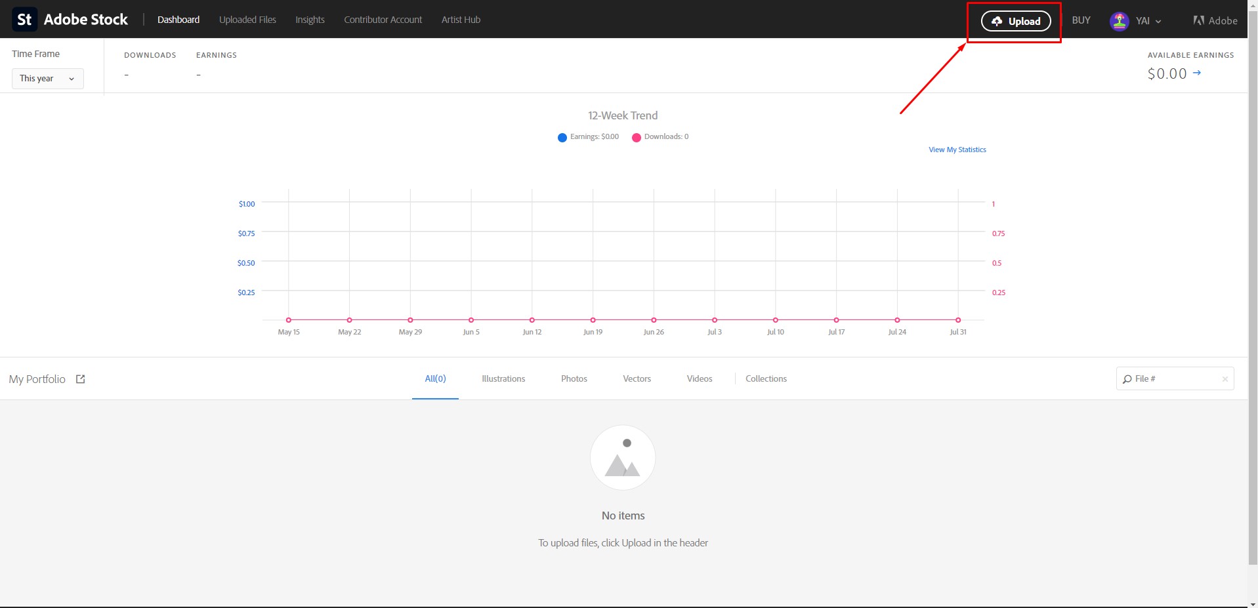Open the Insights section
This screenshot has height=608, width=1258.
point(309,20)
